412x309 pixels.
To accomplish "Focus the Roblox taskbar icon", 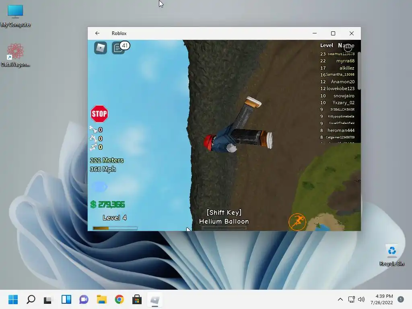I will pos(154,299).
